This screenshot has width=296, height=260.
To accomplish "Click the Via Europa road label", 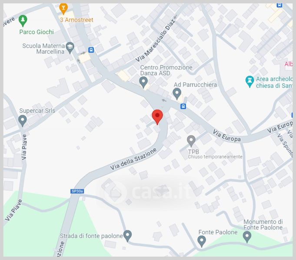I will pos(227,136).
